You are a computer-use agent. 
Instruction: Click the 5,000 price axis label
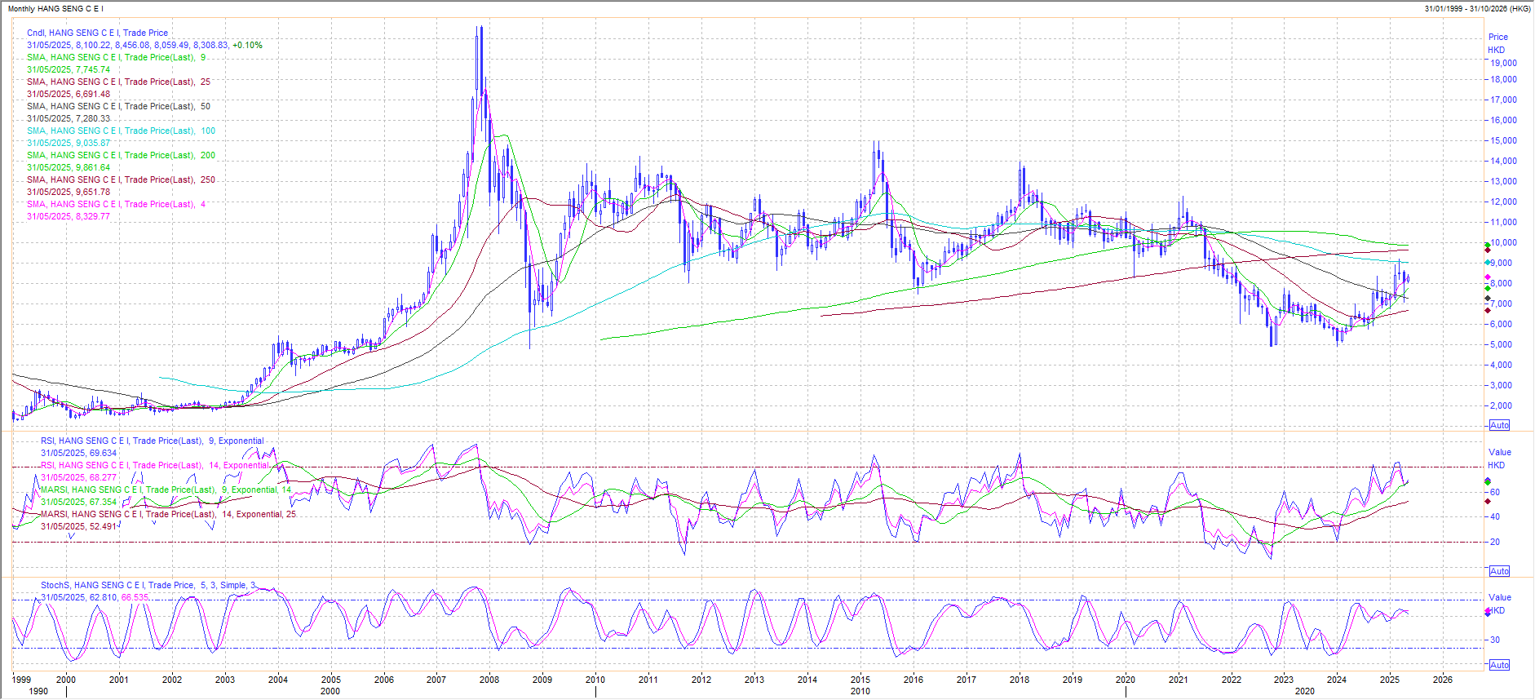coord(1501,344)
